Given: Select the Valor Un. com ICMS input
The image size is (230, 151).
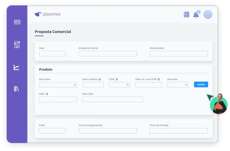Looking at the screenshot, I should (x=149, y=85).
